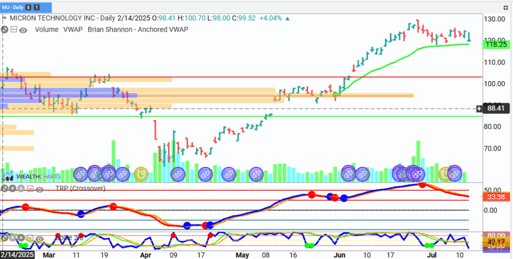This screenshot has height=259, width=513.
Task: Open the thumbs marker just right of the 17 April label
Action: (x=205, y=175)
